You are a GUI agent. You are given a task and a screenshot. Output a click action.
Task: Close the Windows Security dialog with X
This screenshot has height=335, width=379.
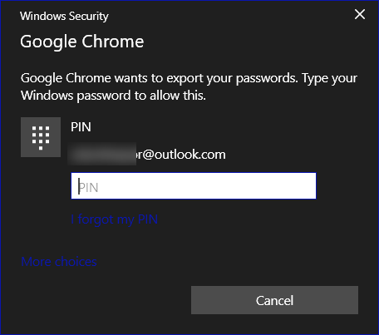pos(360,14)
